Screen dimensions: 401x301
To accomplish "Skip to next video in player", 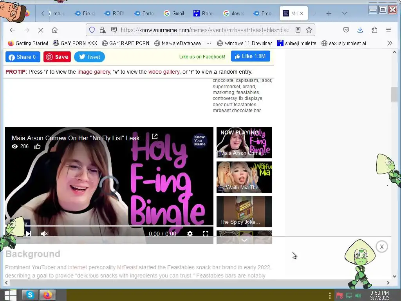I will point(28,234).
